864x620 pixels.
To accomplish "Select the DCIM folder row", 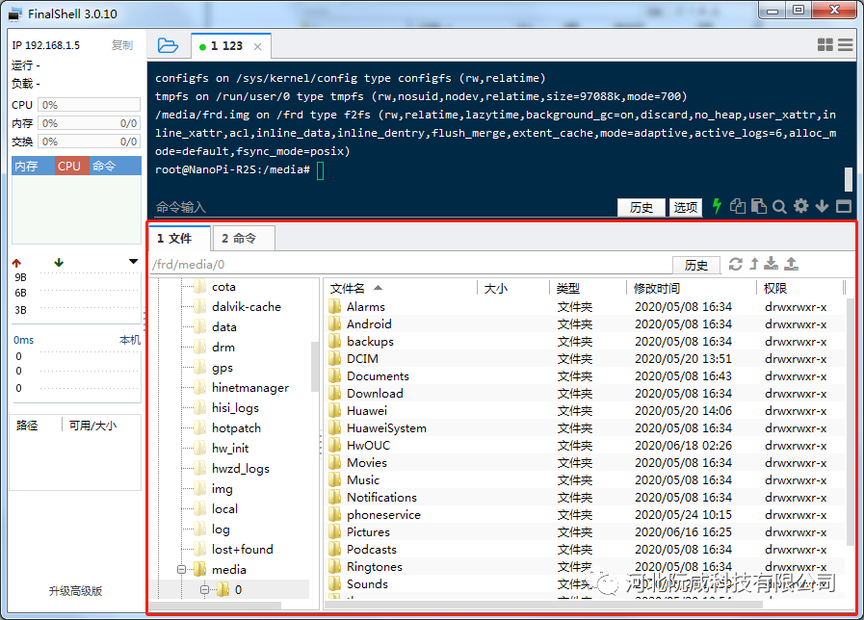I will [584, 358].
